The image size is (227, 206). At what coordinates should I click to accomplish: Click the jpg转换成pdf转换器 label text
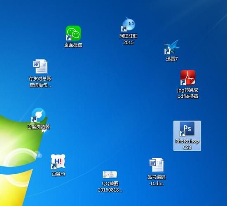click(188, 93)
